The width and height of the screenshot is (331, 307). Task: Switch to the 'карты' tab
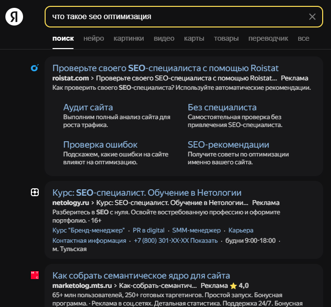194,38
